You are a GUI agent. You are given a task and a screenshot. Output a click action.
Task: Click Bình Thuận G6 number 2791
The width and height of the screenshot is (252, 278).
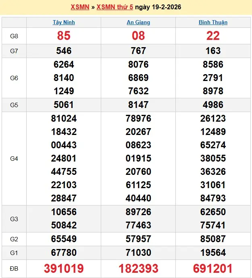(213, 78)
